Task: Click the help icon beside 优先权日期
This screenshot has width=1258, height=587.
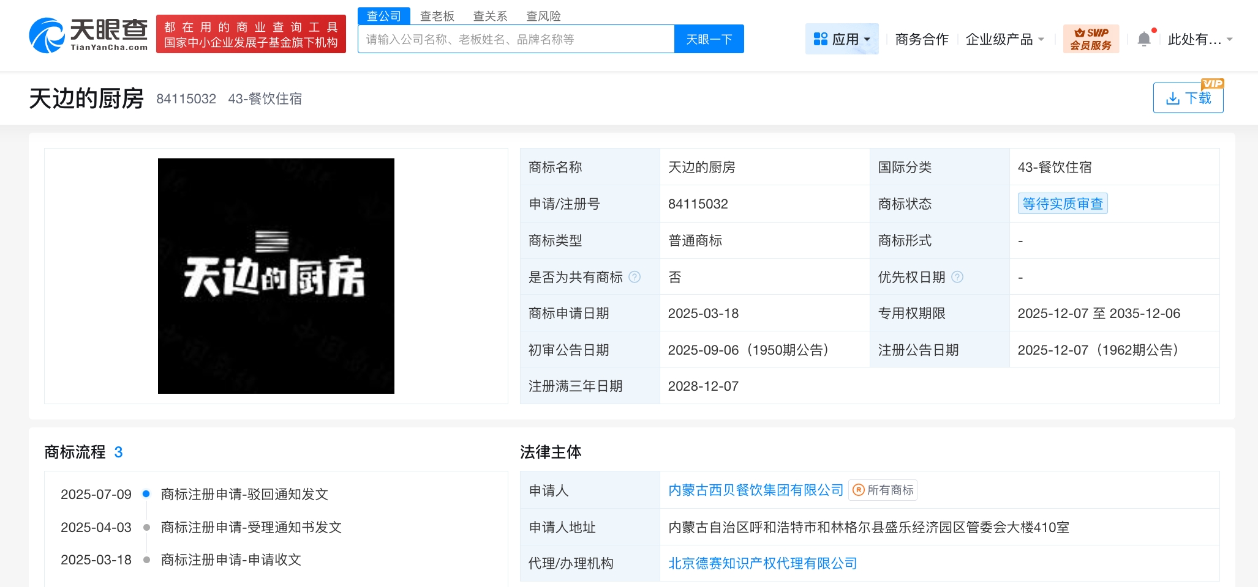Action: tap(957, 277)
